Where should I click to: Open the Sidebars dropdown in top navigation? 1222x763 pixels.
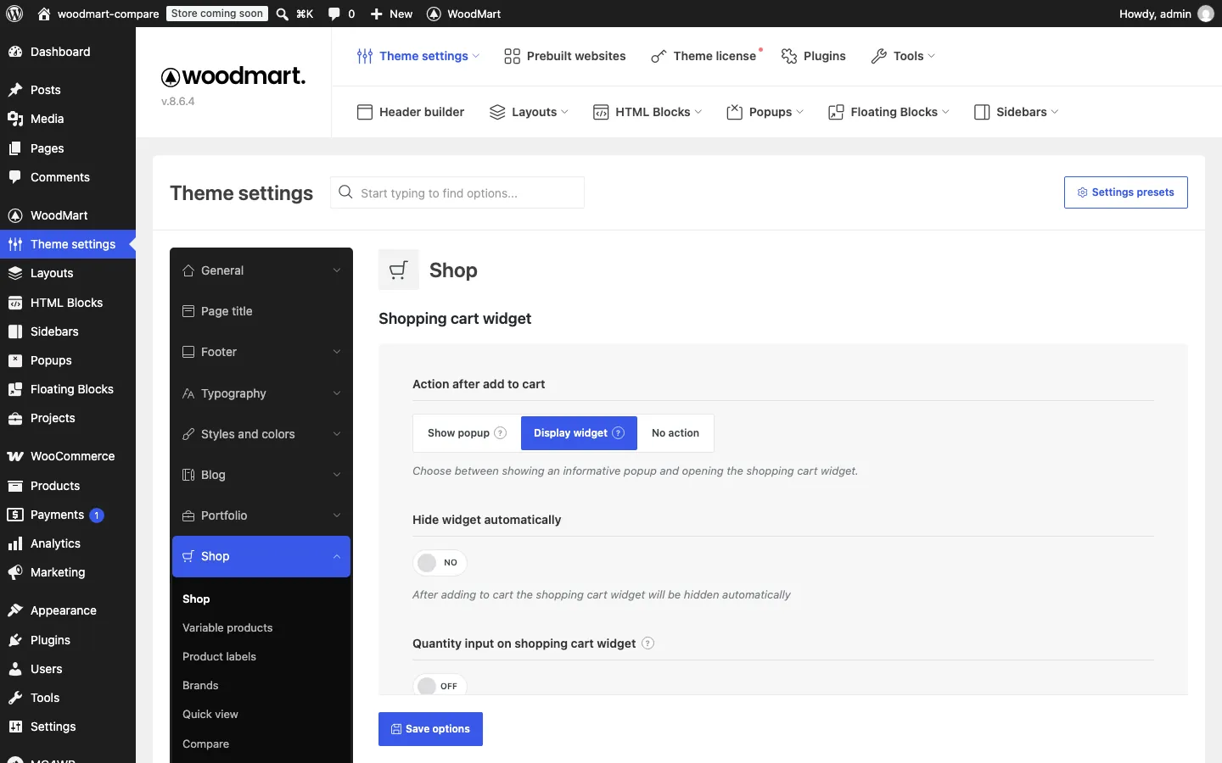coord(1017,112)
